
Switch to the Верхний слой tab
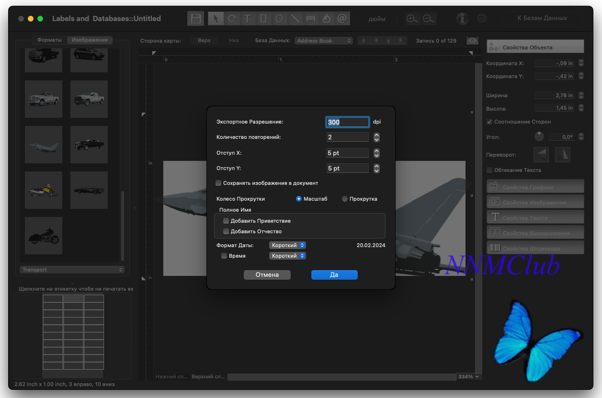208,376
